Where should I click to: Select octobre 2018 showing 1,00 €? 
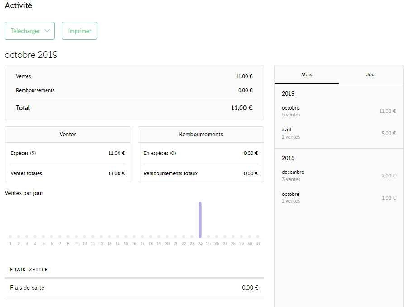338,198
